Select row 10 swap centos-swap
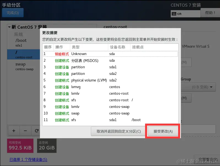This screenshot has width=220, height=166. (x=110, y=113)
